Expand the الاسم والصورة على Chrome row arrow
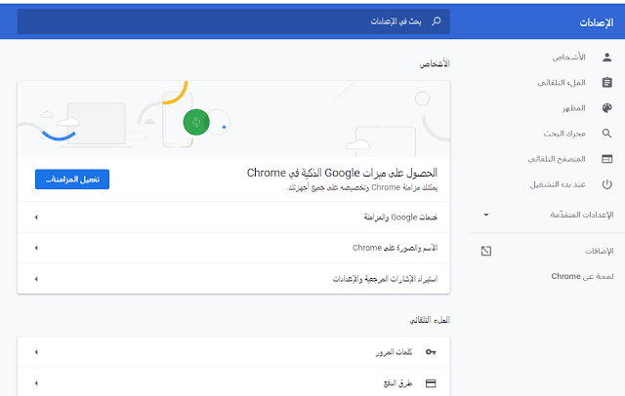This screenshot has width=625, height=396. [x=36, y=248]
